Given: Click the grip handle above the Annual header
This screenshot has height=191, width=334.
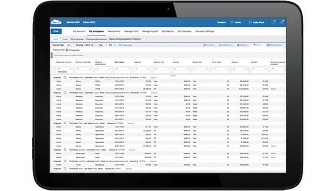Looking at the screenshot, I should (x=232, y=60).
